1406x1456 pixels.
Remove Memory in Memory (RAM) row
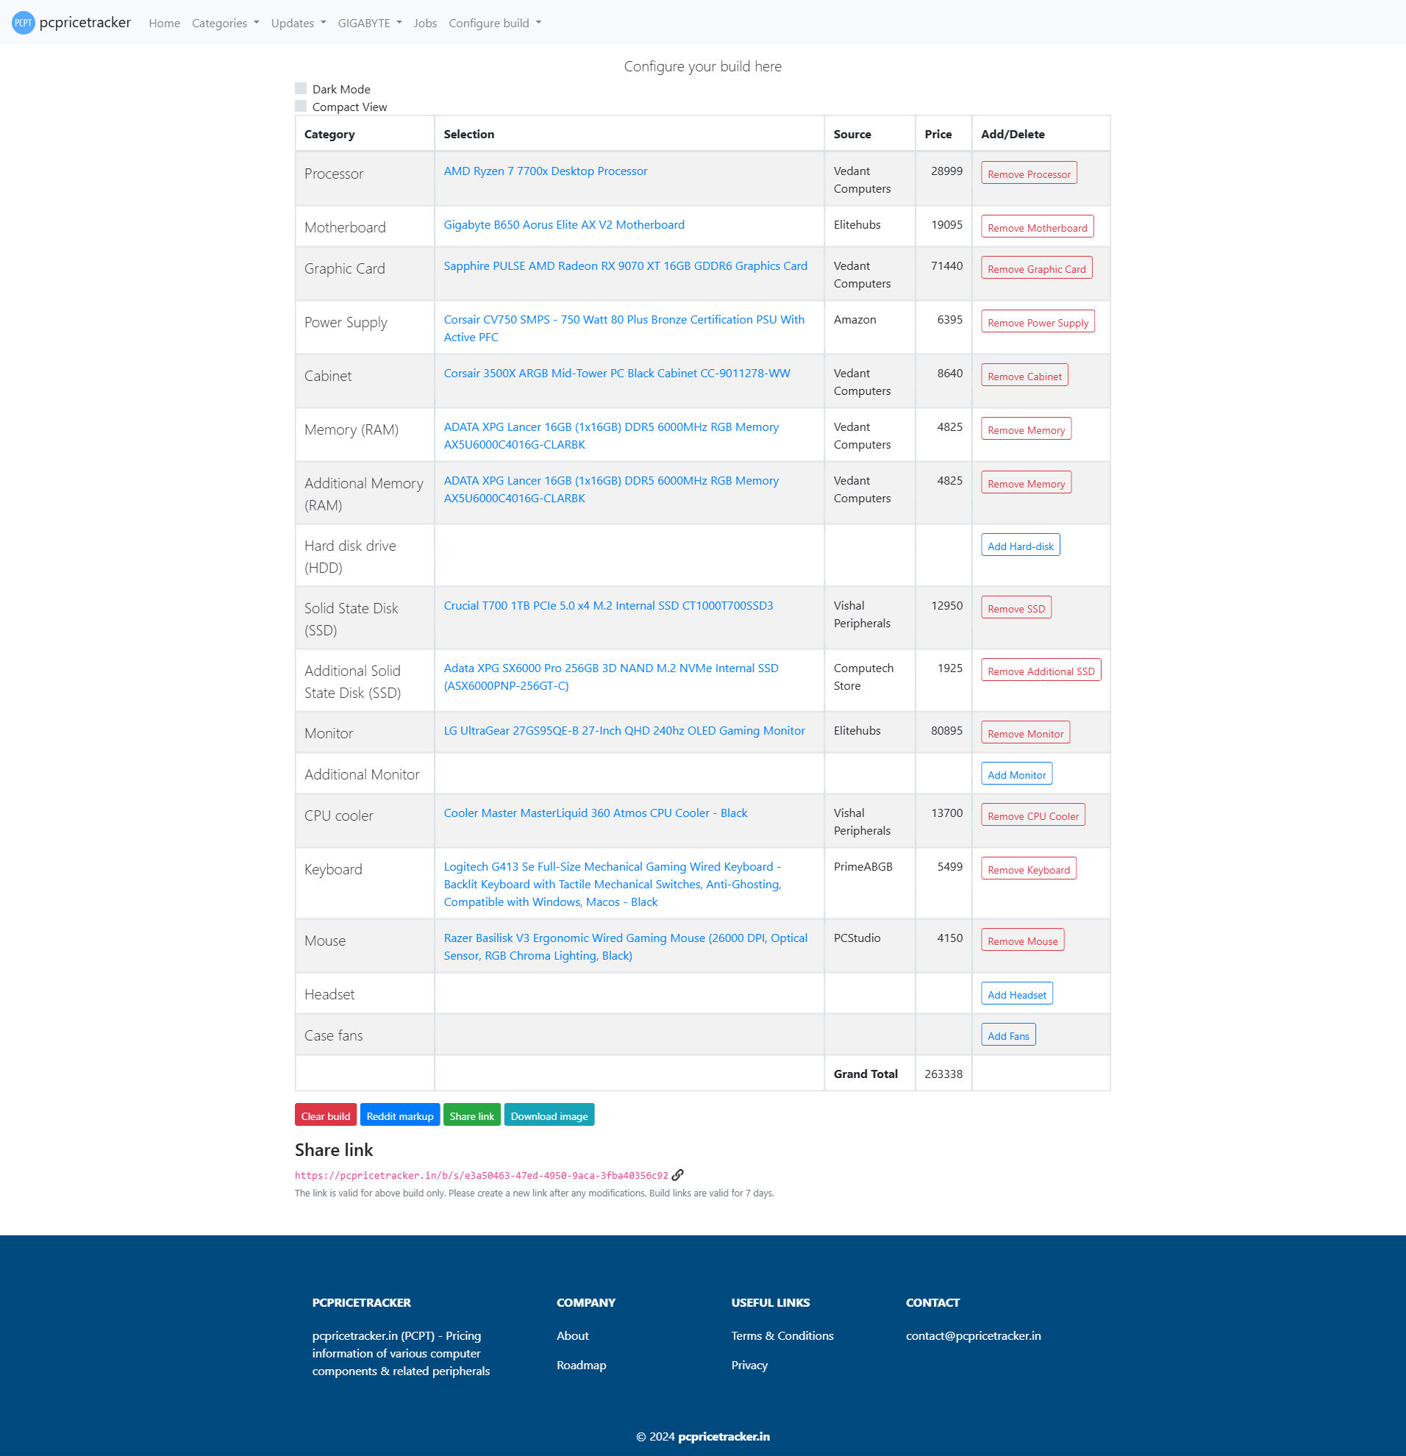[x=1026, y=429]
